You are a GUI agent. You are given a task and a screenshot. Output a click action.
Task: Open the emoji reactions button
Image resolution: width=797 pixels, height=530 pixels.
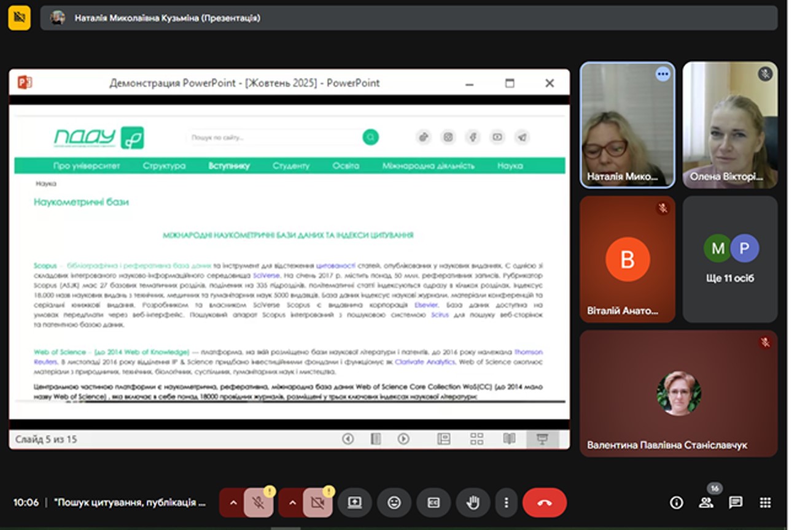[394, 502]
